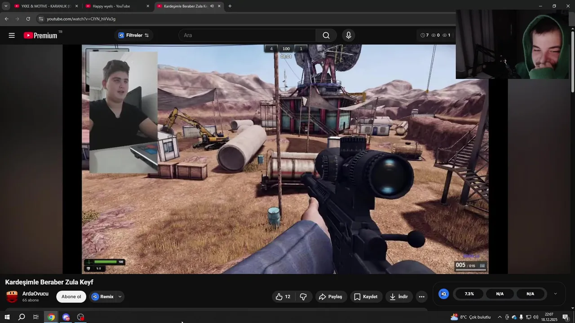Open the notification center icon
The height and width of the screenshot is (323, 575).
566,317
